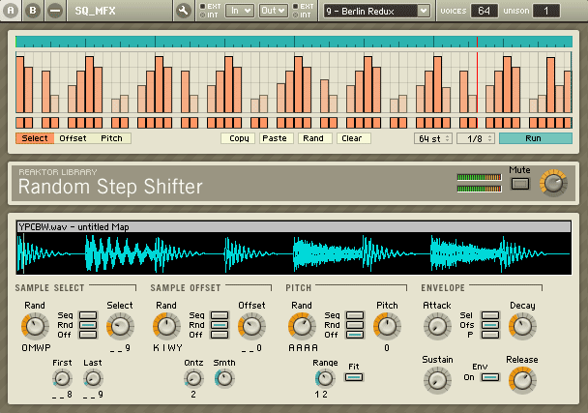Open the Out routing dropdown
The width and height of the screenshot is (588, 413).
274,11
